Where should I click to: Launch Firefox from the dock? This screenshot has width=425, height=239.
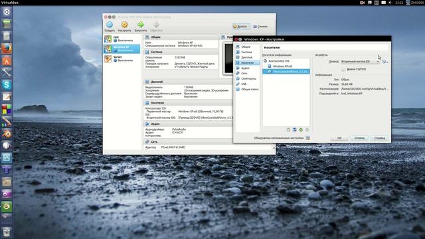[x=7, y=48]
